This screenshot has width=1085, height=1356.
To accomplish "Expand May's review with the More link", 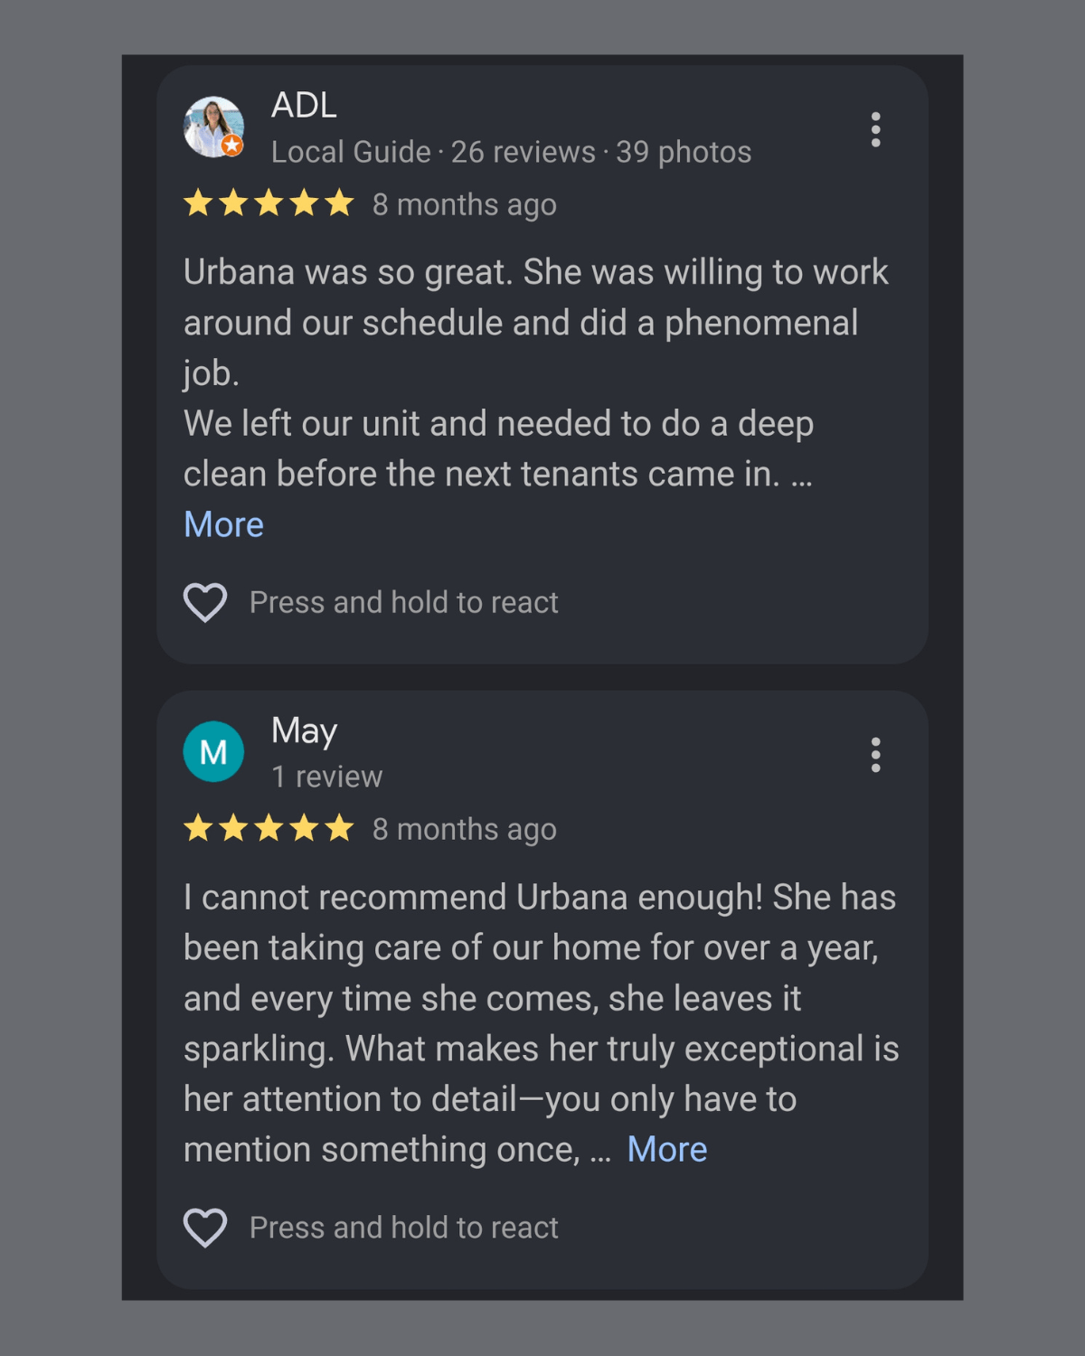I will [667, 1149].
